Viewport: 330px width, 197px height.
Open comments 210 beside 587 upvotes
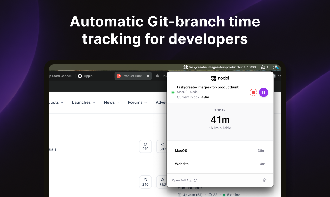pyautogui.click(x=146, y=146)
